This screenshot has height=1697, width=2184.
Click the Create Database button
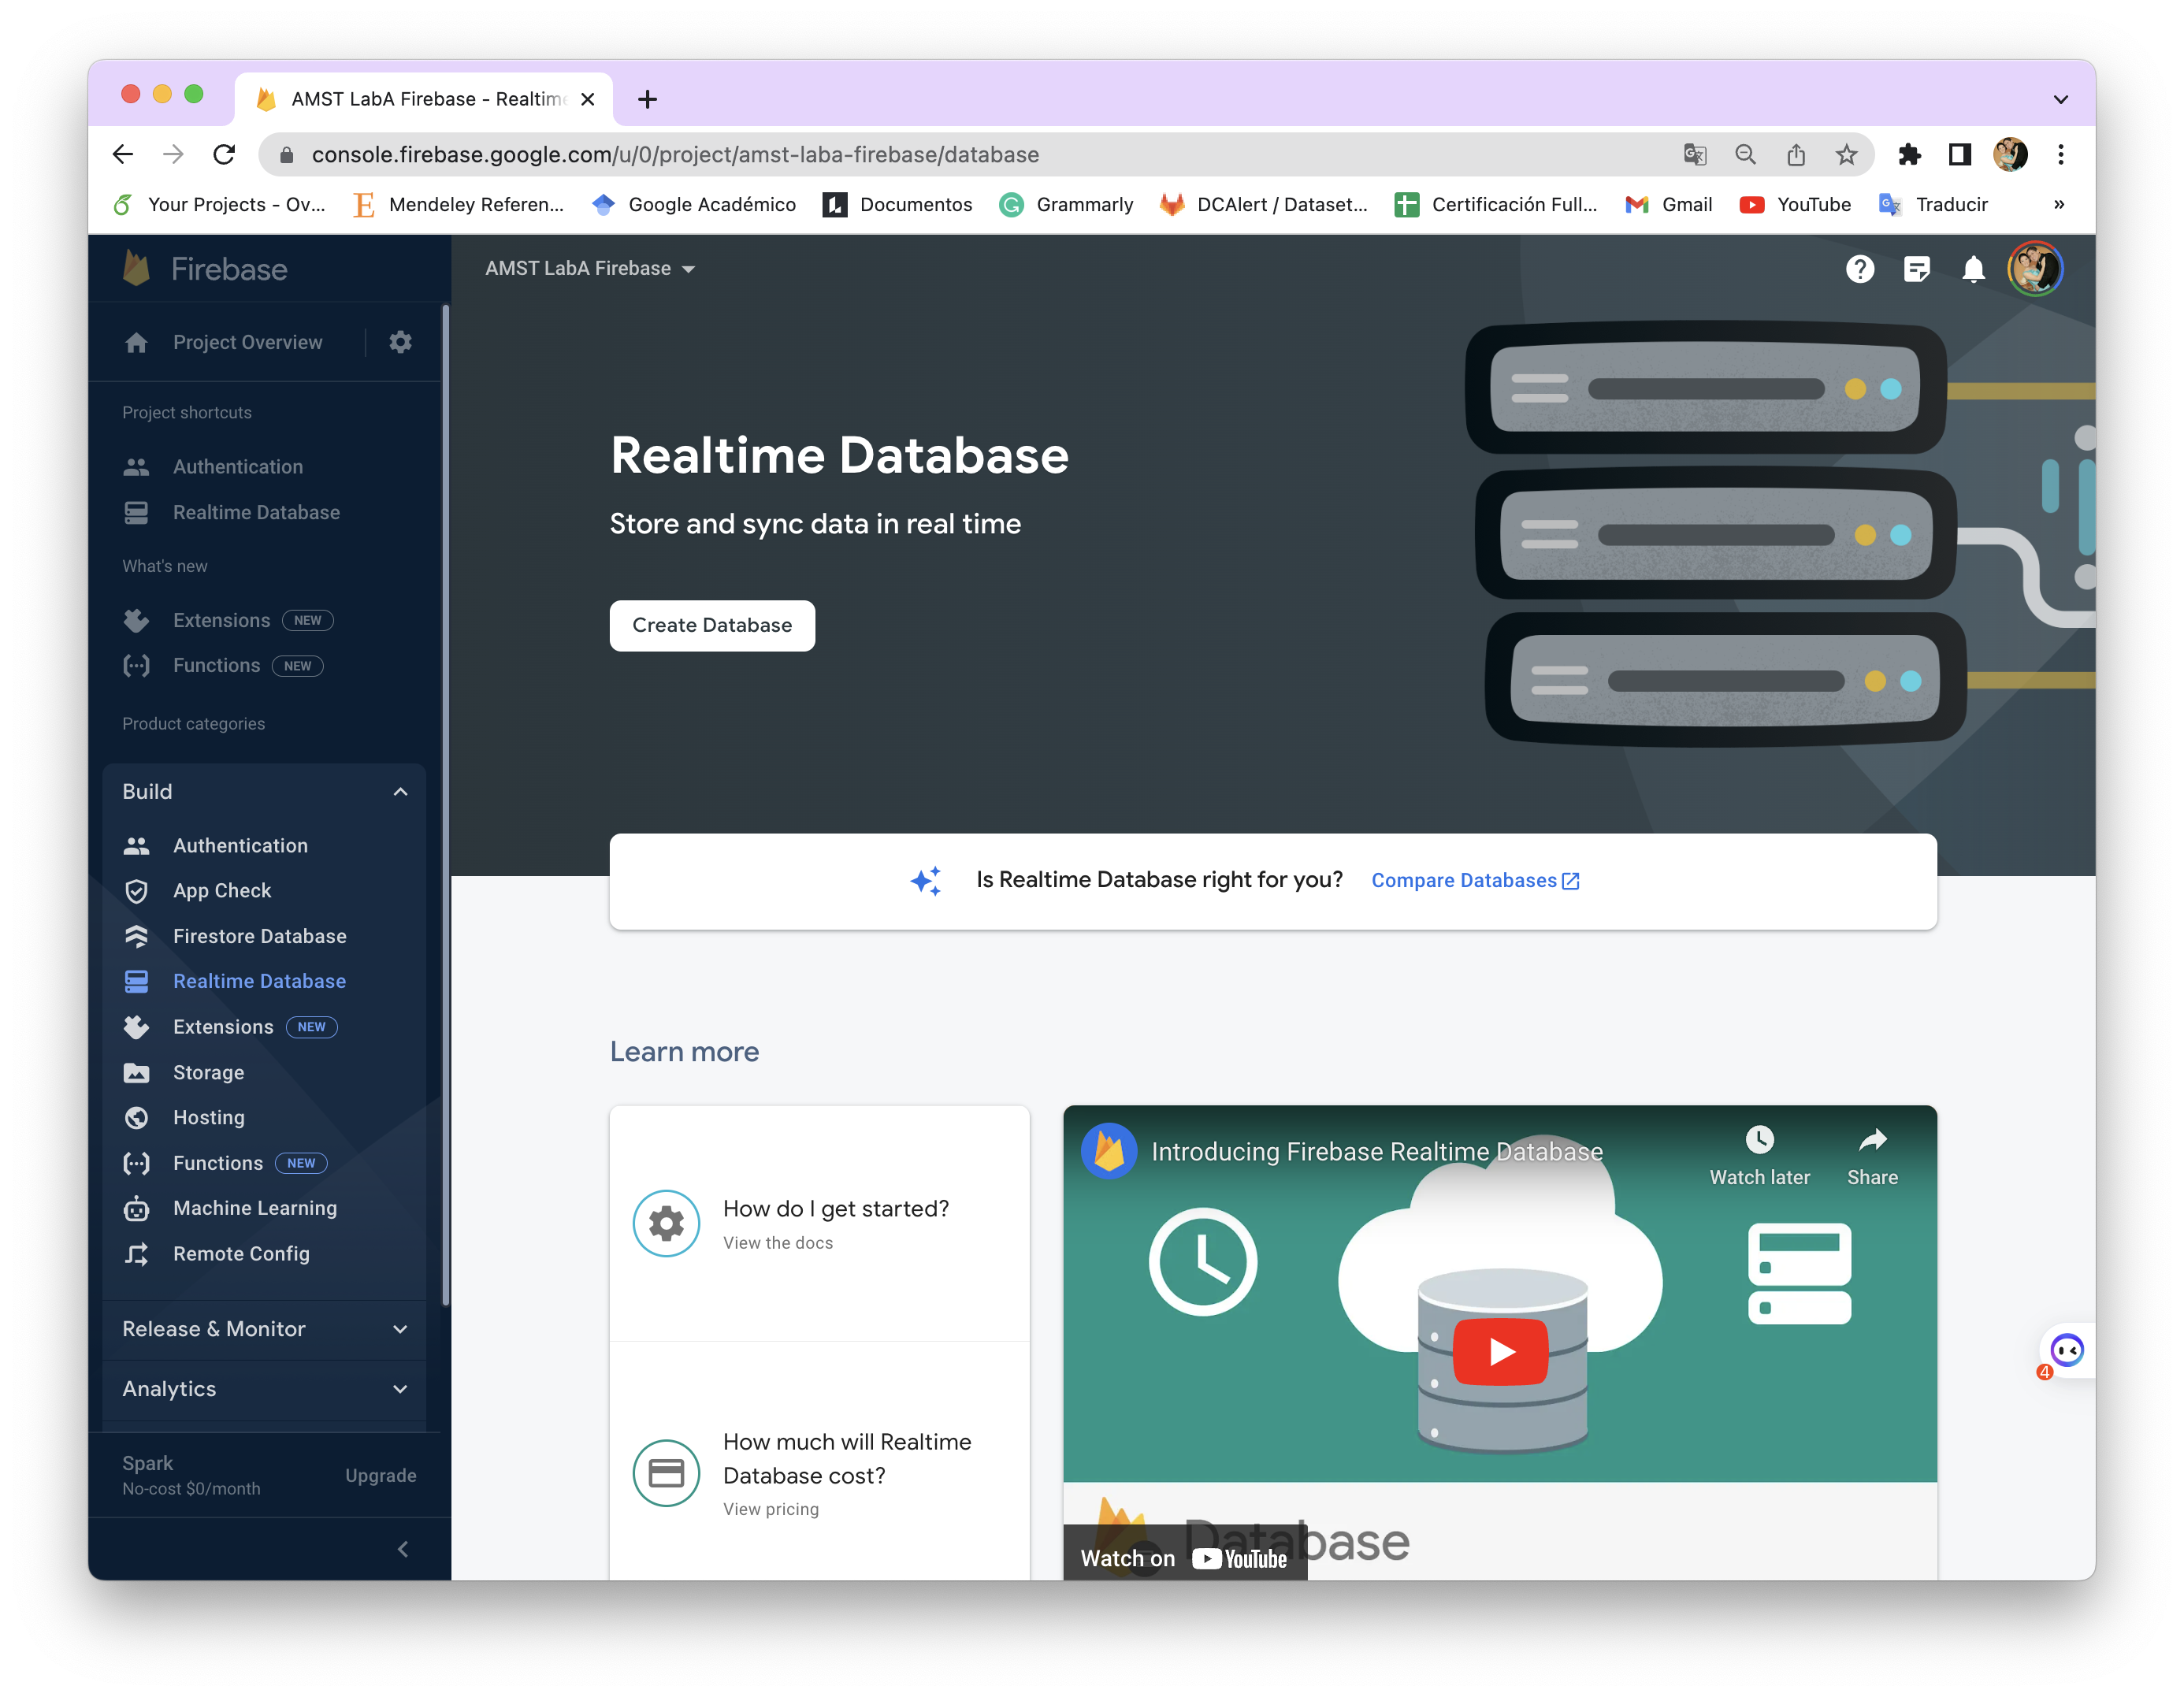712,625
